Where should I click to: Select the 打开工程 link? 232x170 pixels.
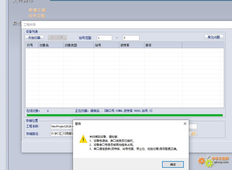tap(37, 16)
